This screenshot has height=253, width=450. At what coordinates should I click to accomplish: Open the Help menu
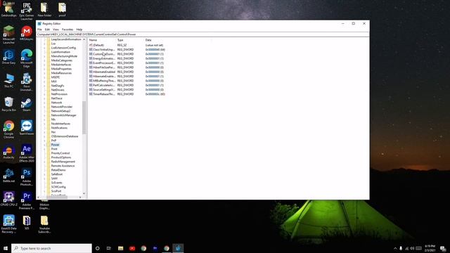click(79, 30)
